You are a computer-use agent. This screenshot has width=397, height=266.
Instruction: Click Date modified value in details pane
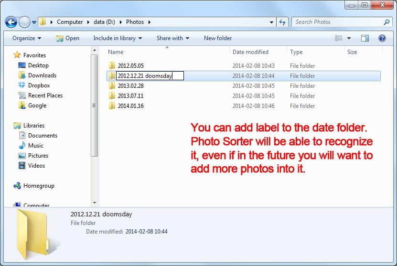click(146, 232)
